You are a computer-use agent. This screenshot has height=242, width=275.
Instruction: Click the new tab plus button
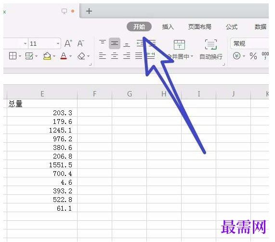pos(89,11)
